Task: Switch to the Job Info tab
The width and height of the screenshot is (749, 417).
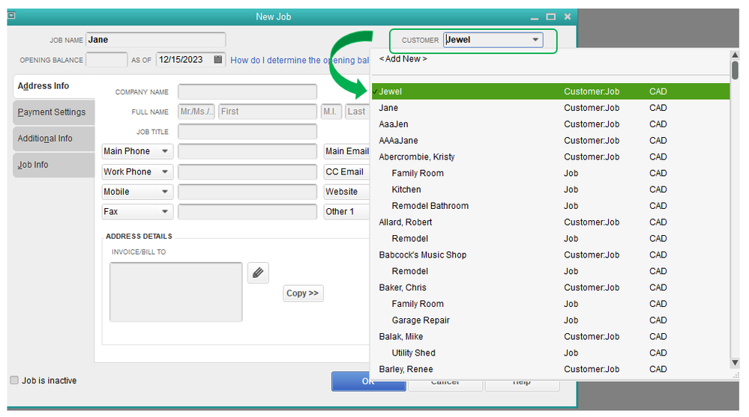Action: click(54, 165)
